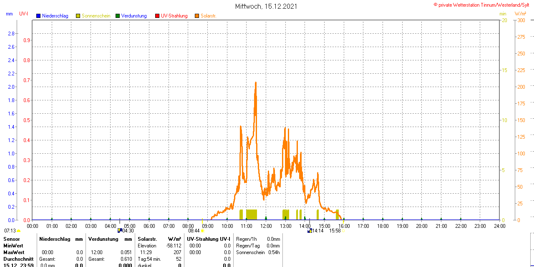Click the orange Solarstr. legend square
Screen dimensions: 534x267
197,16
